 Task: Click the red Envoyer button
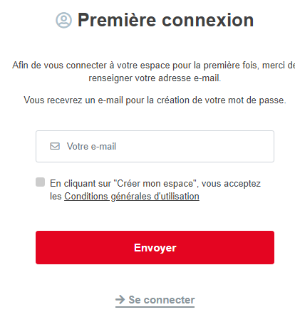click(155, 247)
